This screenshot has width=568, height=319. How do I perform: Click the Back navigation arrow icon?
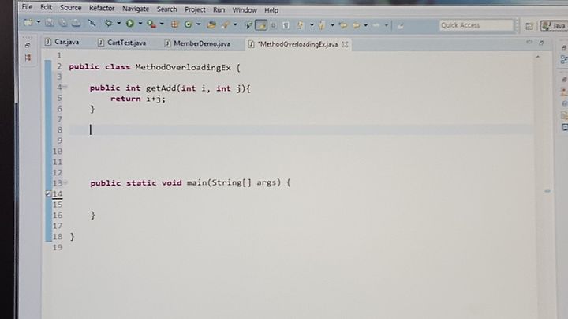tap(357, 25)
